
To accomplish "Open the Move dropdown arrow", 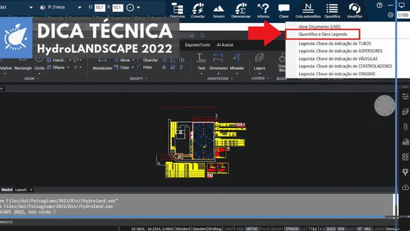I will click(133, 60).
